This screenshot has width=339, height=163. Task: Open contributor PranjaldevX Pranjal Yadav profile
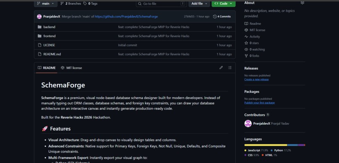click(271, 124)
